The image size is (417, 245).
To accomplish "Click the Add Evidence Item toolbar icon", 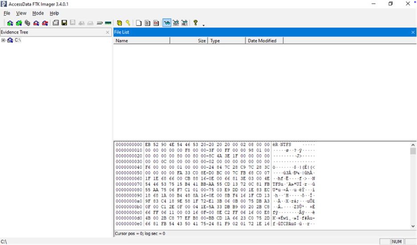I will pyautogui.click(x=10, y=23).
